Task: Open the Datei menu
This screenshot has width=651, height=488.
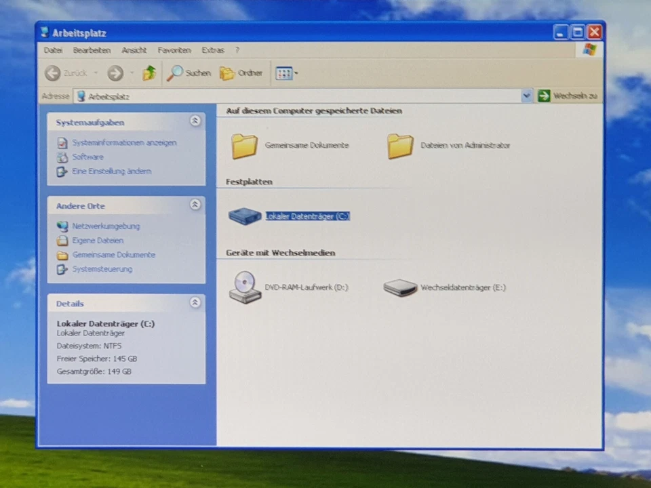Action: click(x=53, y=50)
